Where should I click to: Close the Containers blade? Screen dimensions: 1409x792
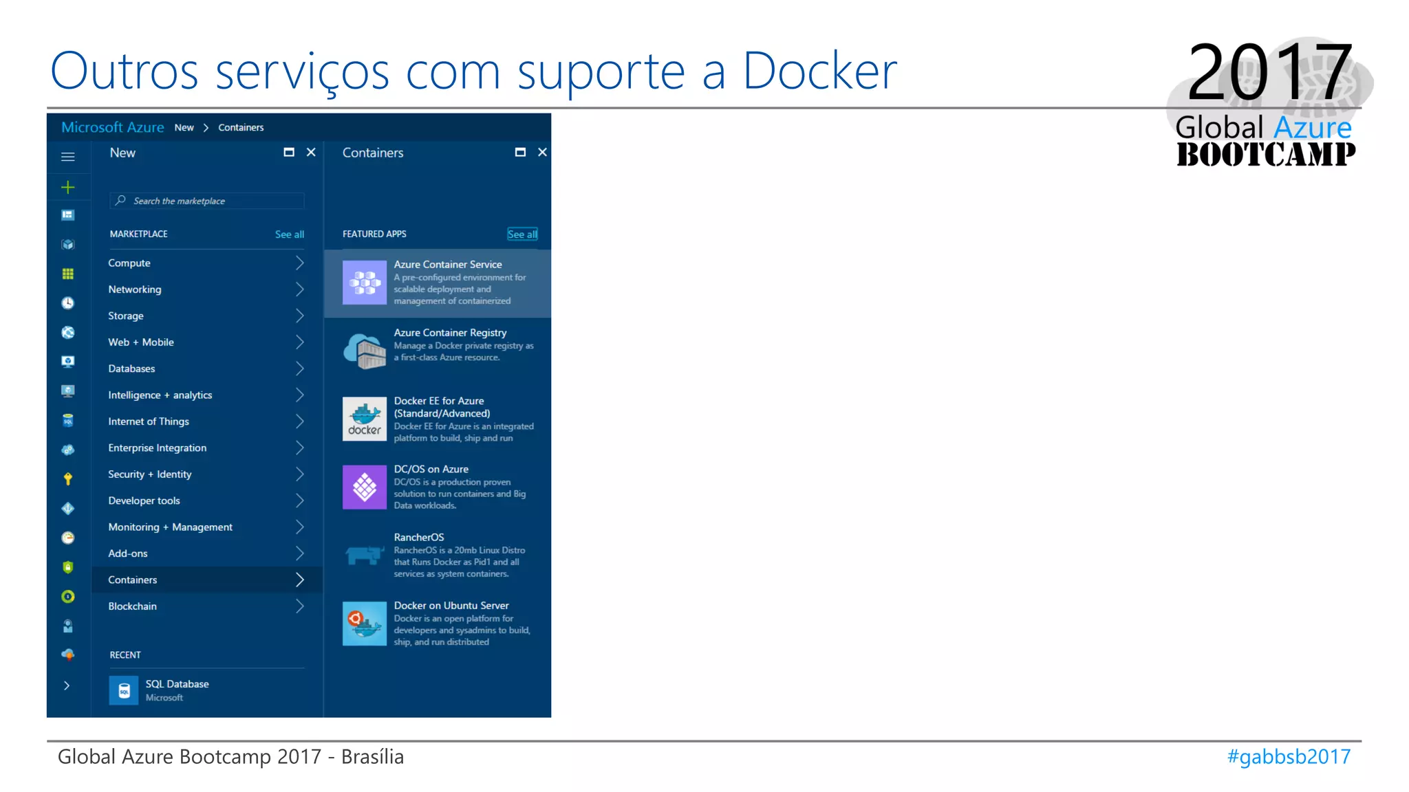click(x=542, y=152)
